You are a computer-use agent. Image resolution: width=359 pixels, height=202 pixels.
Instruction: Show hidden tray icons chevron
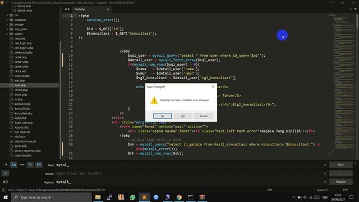pyautogui.click(x=294, y=198)
